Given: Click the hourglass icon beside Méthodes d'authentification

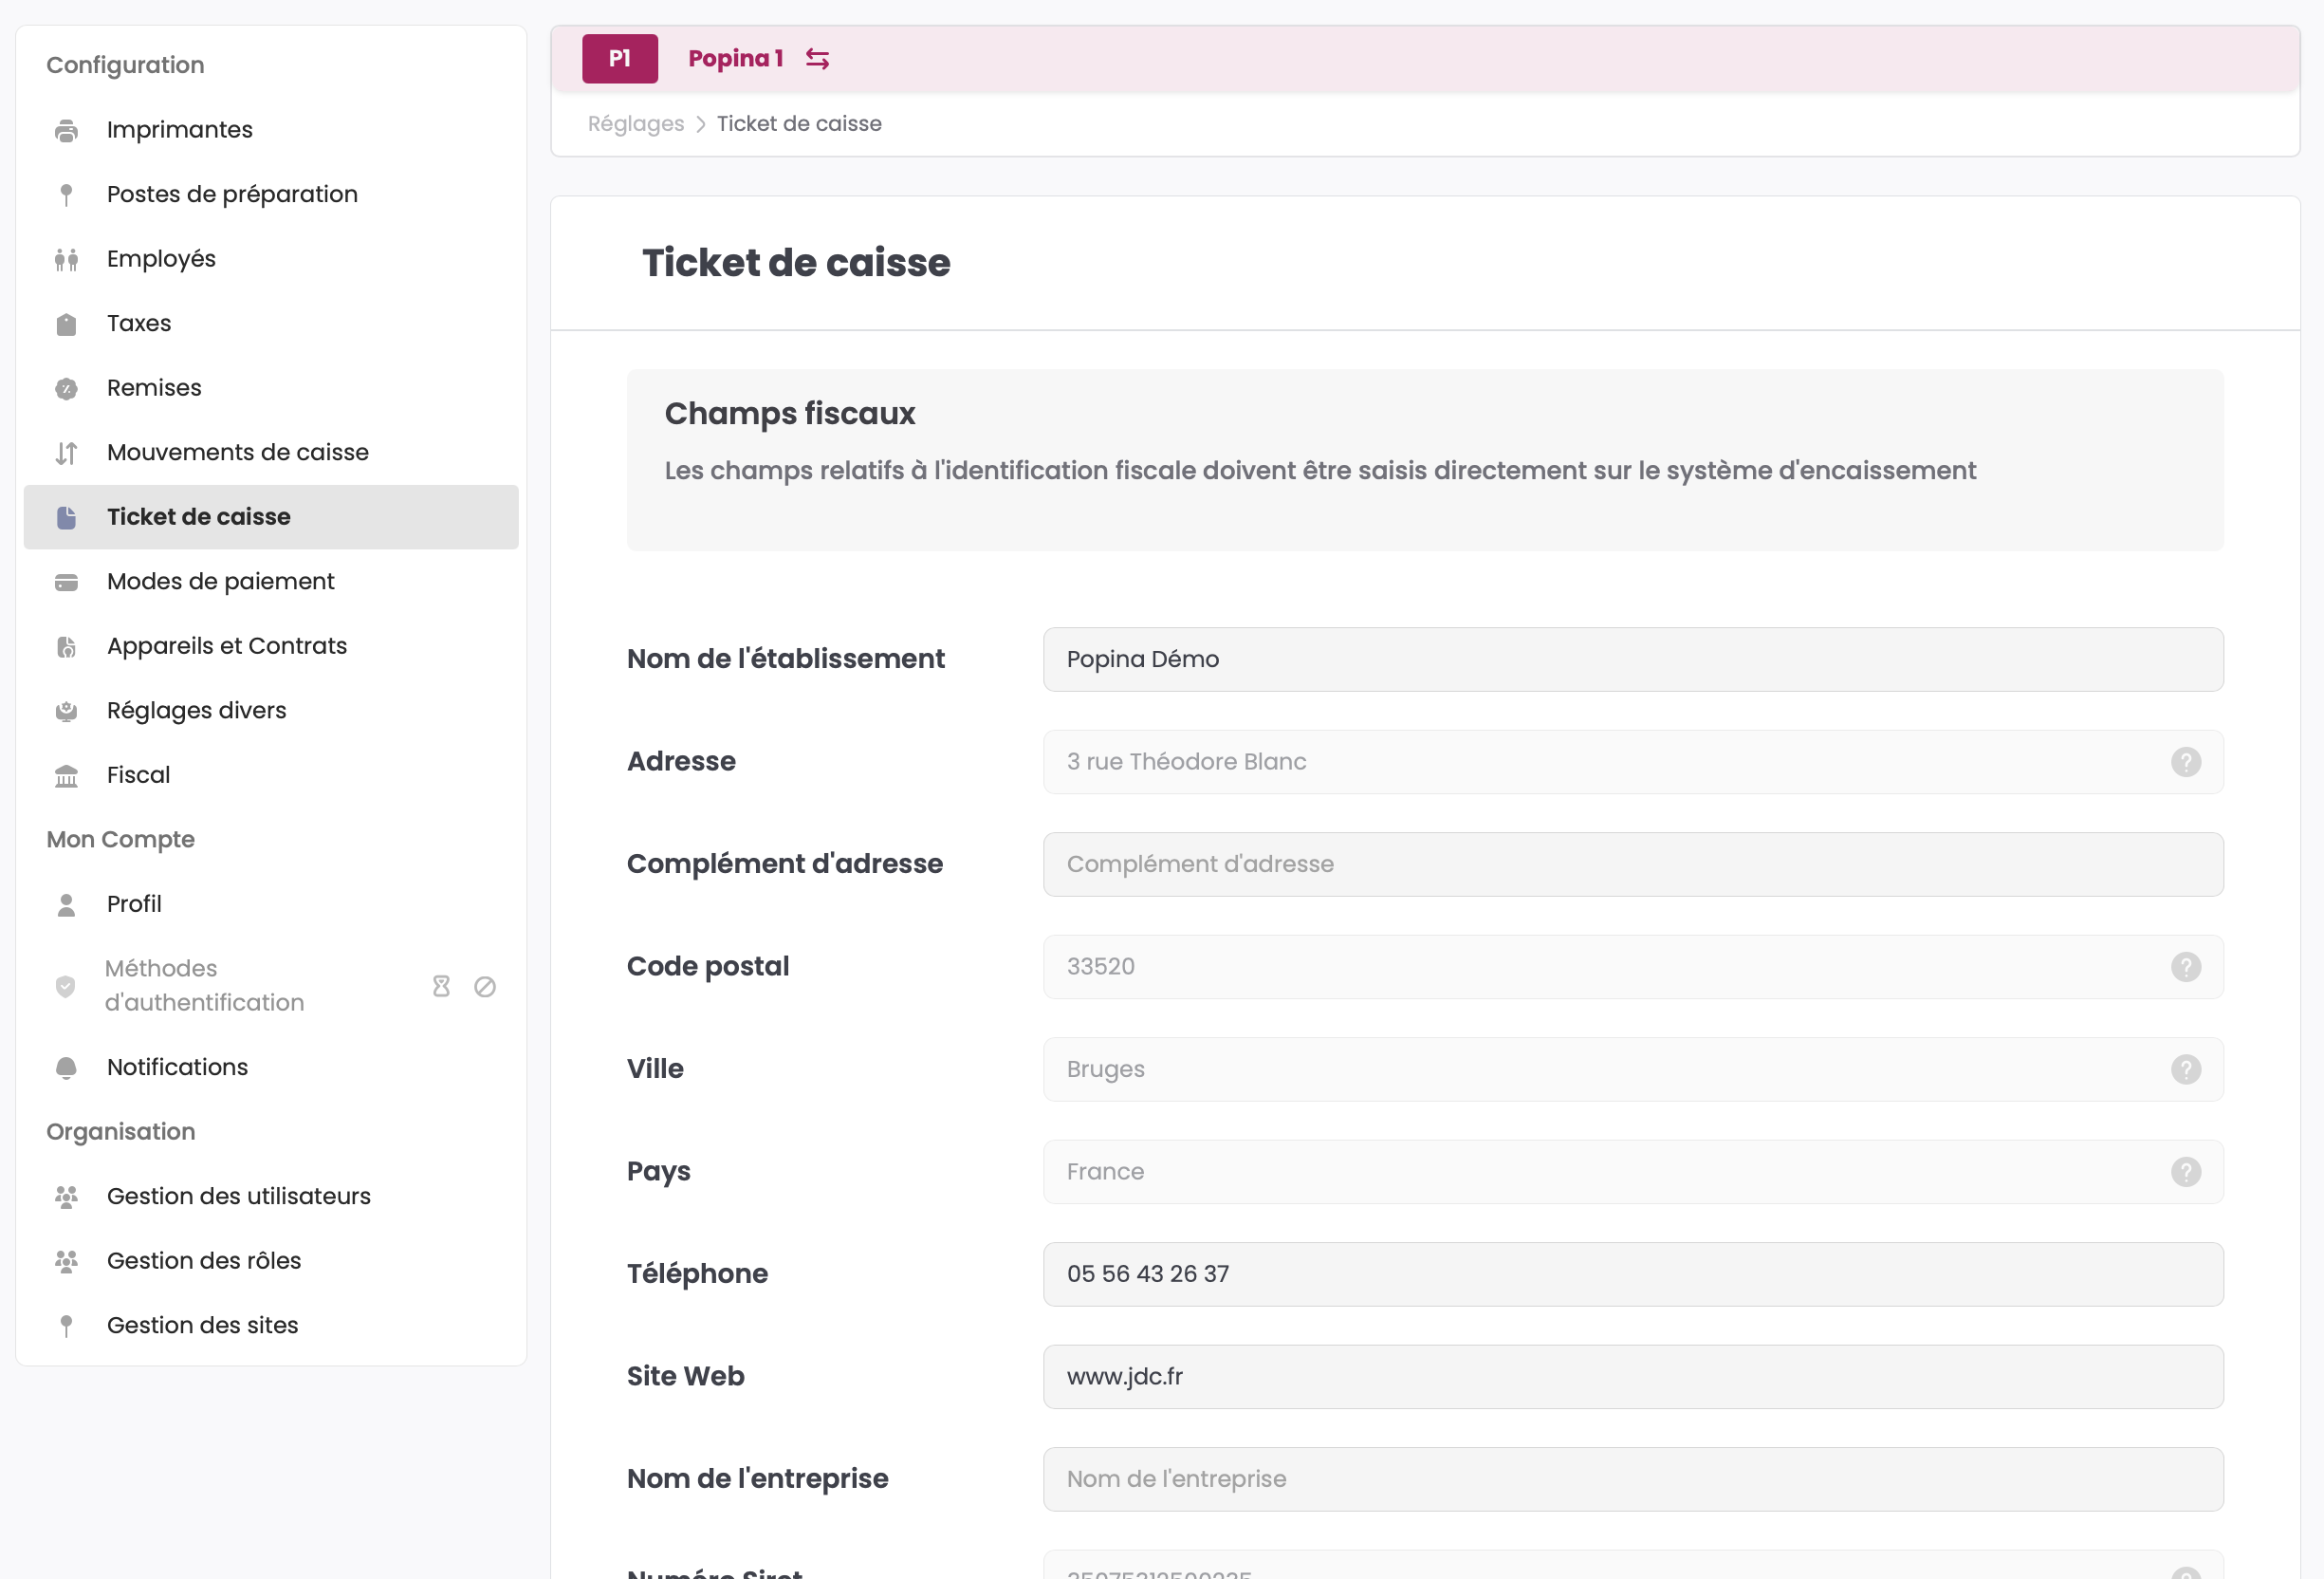Looking at the screenshot, I should point(441,987).
